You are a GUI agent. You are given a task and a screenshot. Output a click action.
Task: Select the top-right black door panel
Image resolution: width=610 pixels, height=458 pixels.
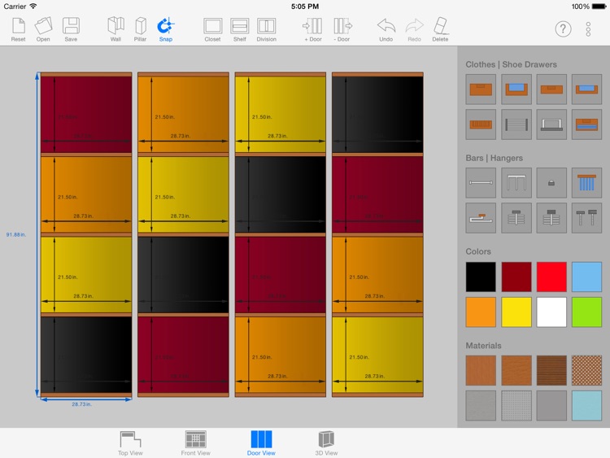coord(377,114)
